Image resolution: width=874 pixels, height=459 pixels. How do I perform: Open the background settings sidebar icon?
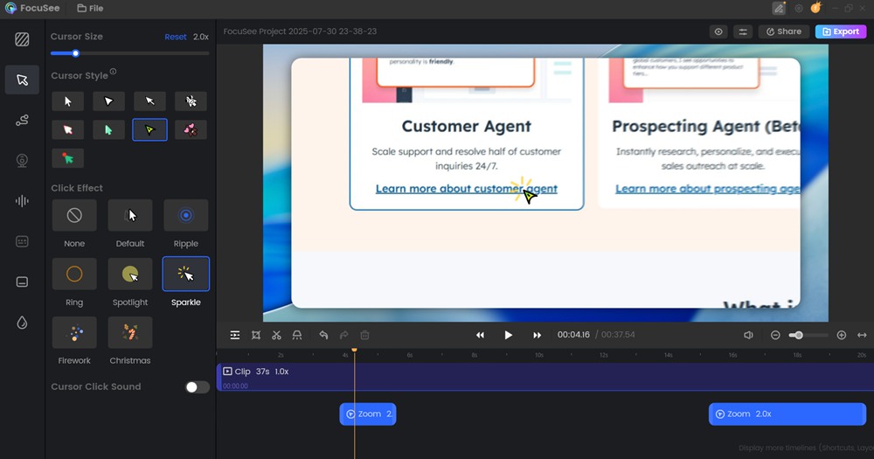pos(22,39)
